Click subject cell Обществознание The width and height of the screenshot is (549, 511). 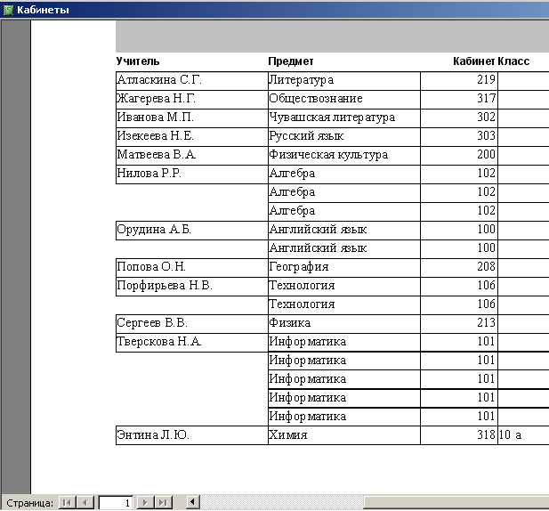click(344, 100)
